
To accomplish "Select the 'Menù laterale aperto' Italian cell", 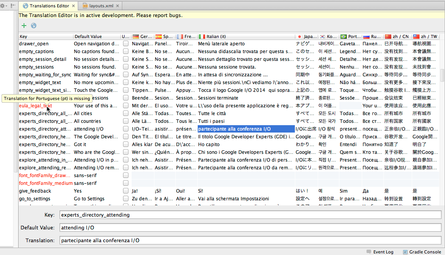I will point(246,43).
